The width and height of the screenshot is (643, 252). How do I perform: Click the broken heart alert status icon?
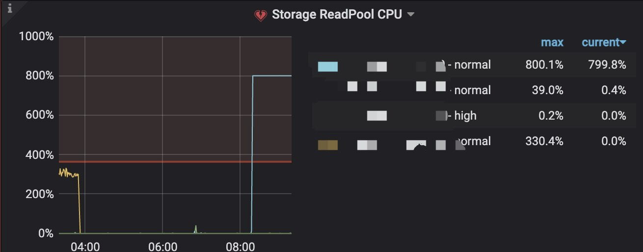(260, 15)
